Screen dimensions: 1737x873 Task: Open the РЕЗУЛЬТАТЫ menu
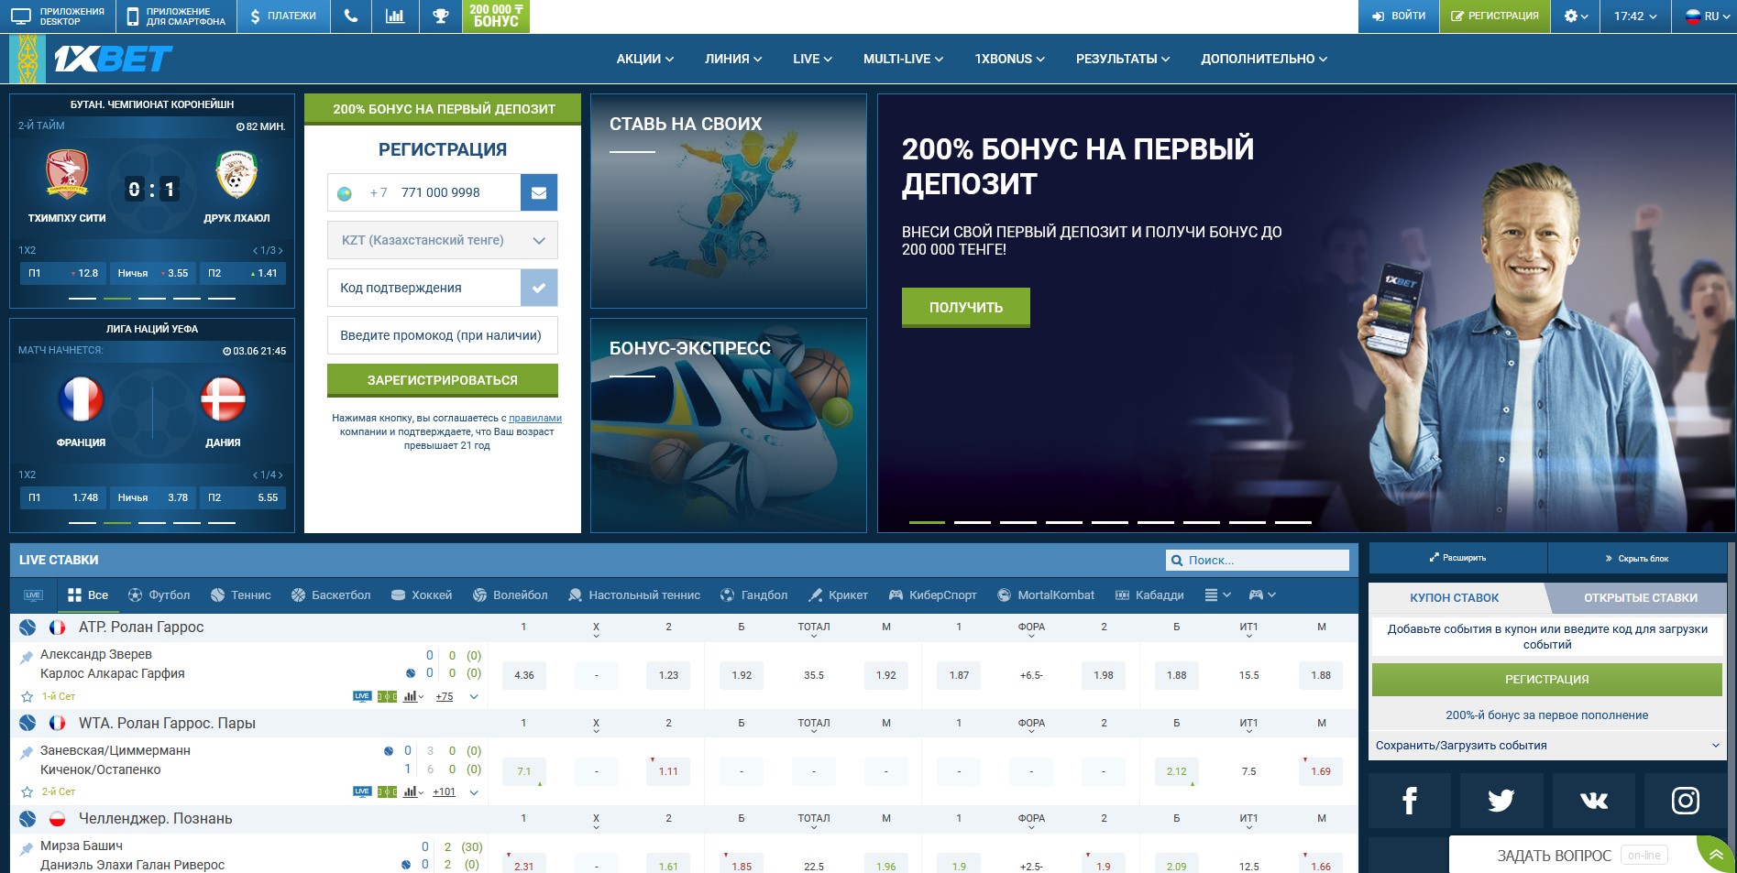pos(1123,59)
